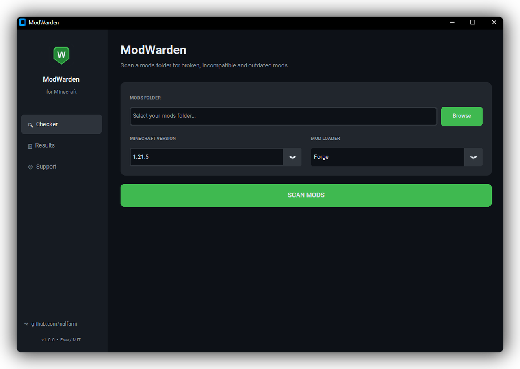Click the MINECRAFT VERSION label
520x369 pixels.
[153, 139]
